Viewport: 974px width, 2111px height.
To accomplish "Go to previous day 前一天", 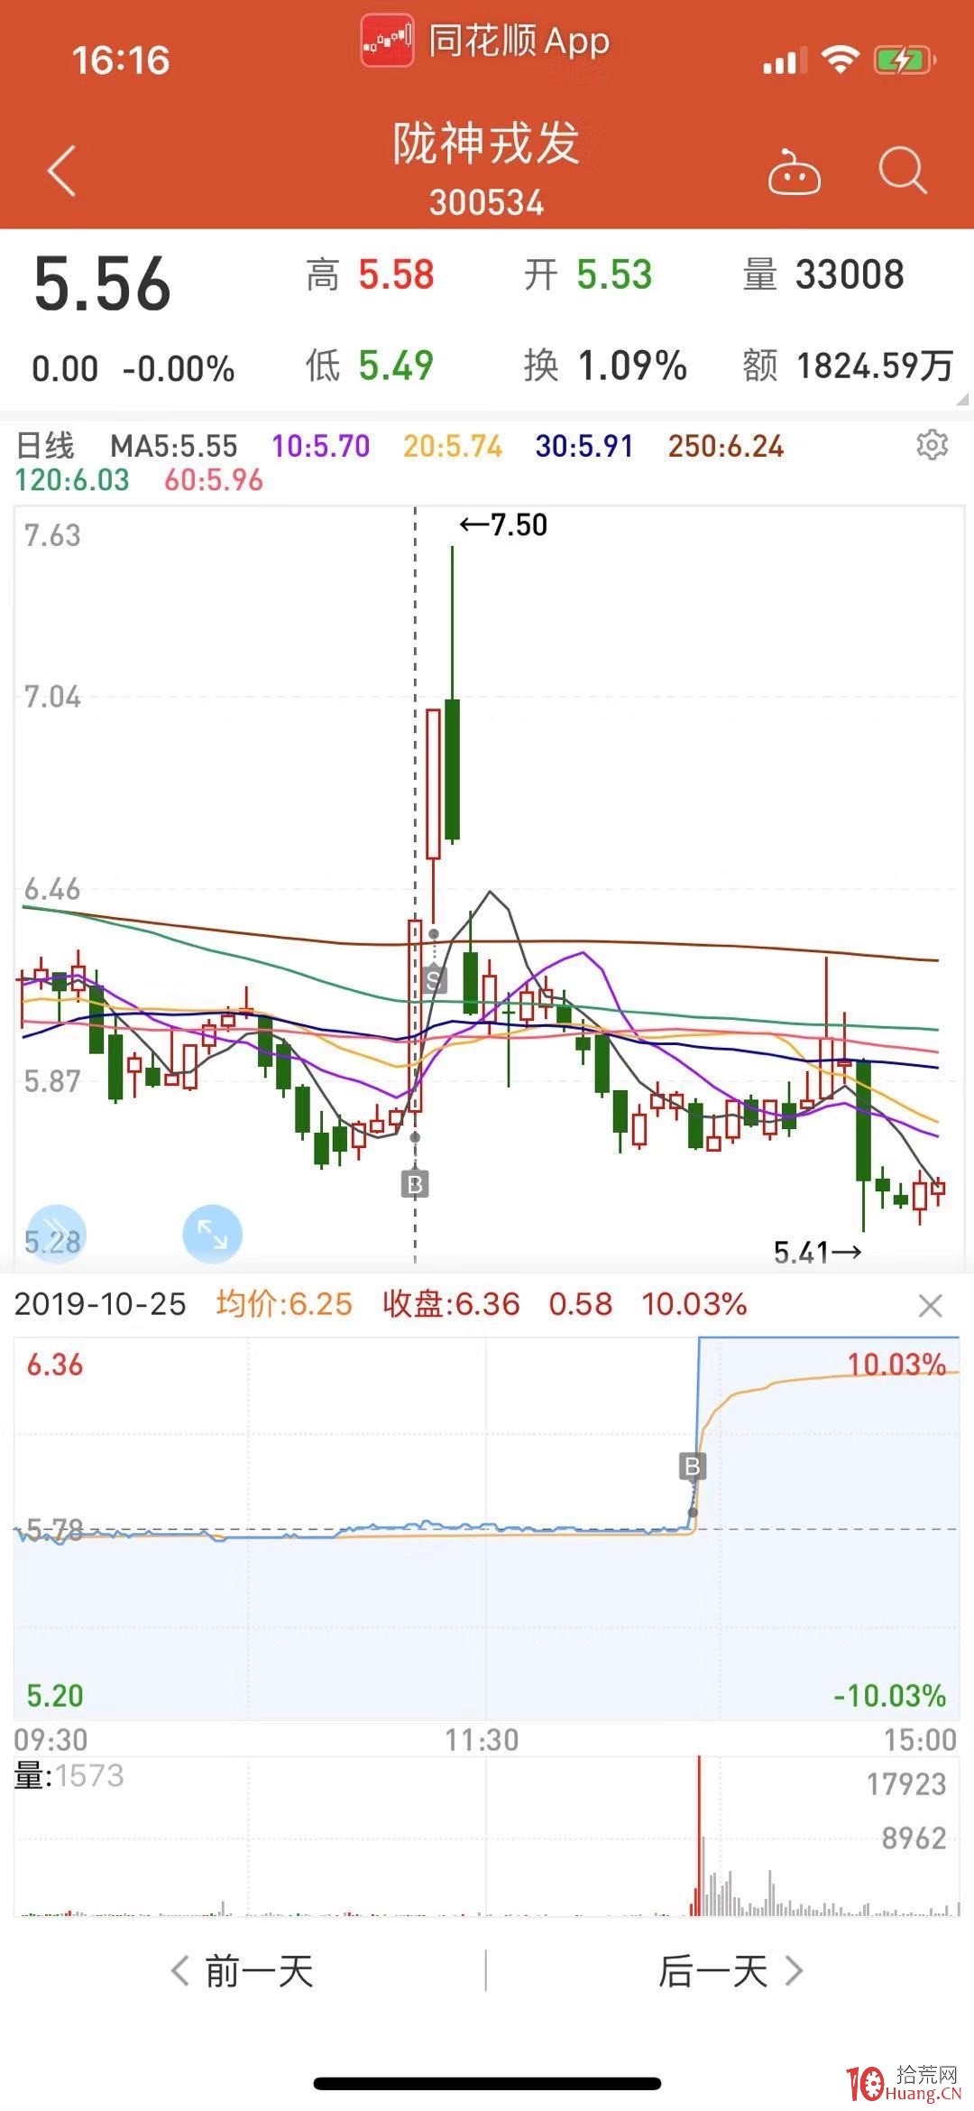I will click(242, 1970).
